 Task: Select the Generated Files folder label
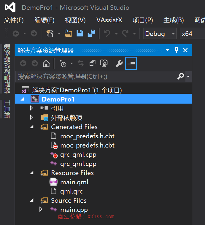point(74,127)
